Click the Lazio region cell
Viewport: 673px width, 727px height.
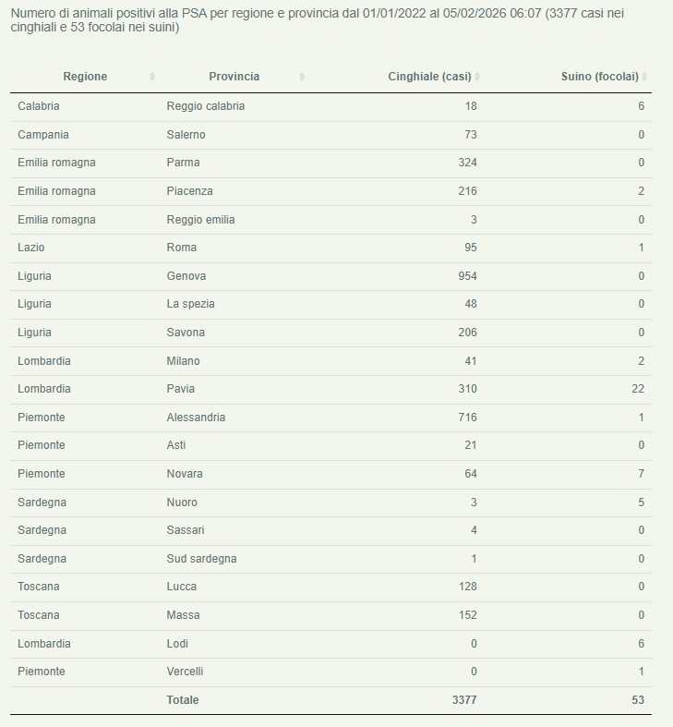tap(31, 248)
